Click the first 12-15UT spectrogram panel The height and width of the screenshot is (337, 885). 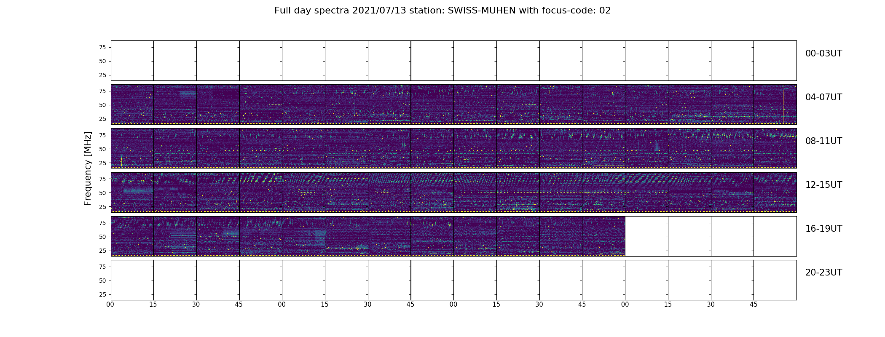132,192
